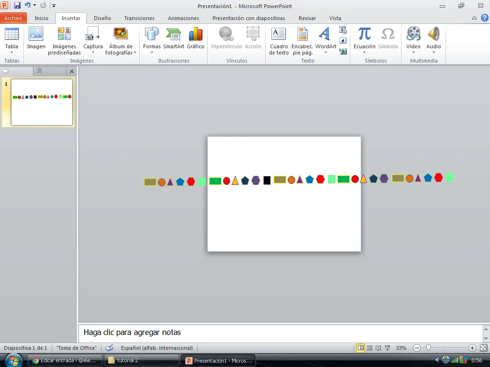
Task: Click the Audio speaker icon
Action: [434, 34]
